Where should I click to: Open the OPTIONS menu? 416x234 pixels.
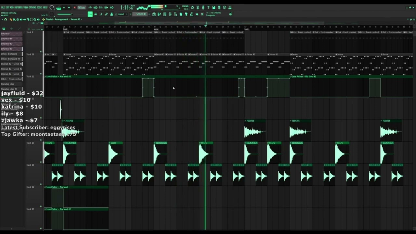[x=32, y=7]
